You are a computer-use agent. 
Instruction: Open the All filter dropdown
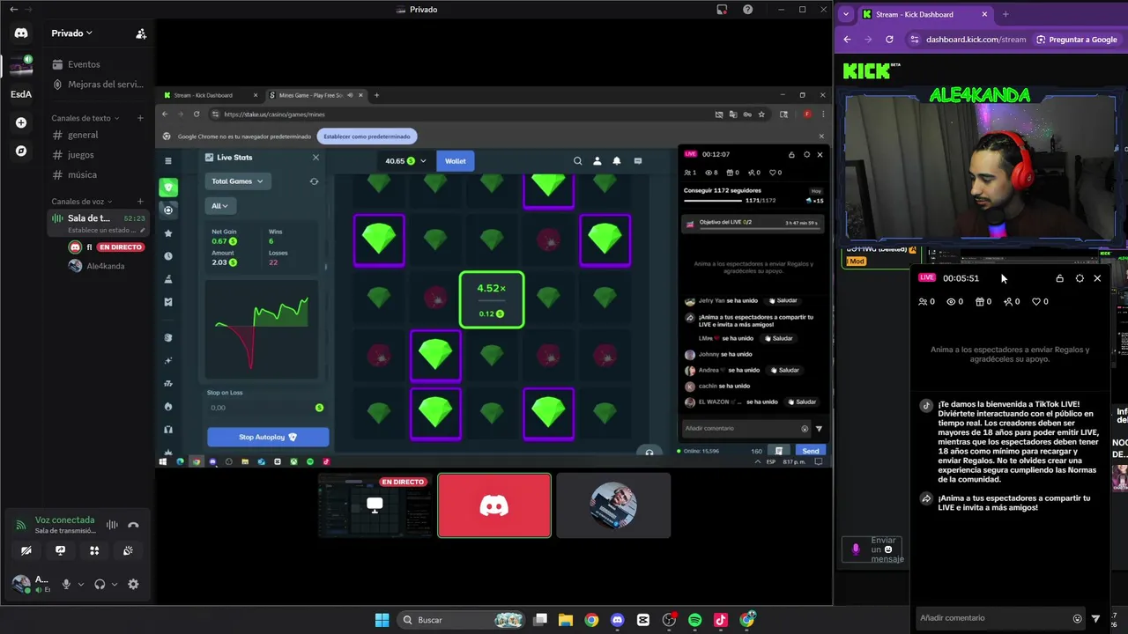click(219, 206)
